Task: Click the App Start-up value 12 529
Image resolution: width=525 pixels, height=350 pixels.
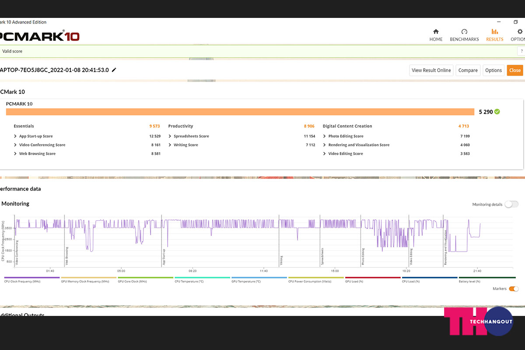Action: [x=155, y=136]
